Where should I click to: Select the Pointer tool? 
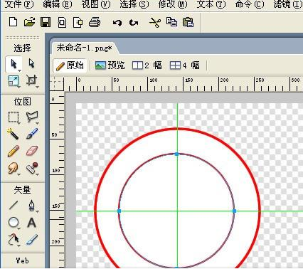point(14,64)
